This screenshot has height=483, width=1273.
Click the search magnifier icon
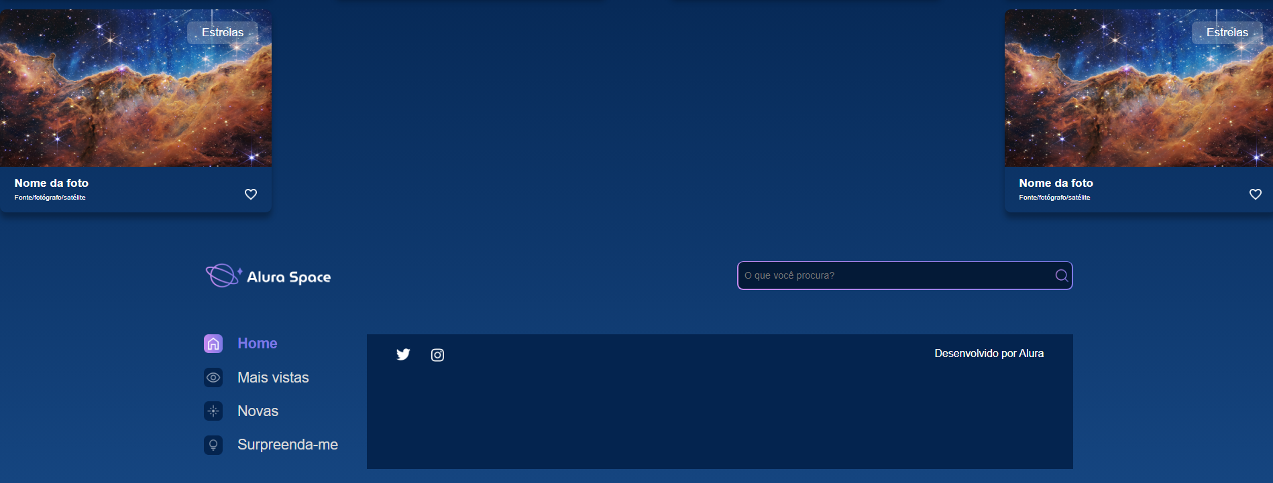(1061, 275)
